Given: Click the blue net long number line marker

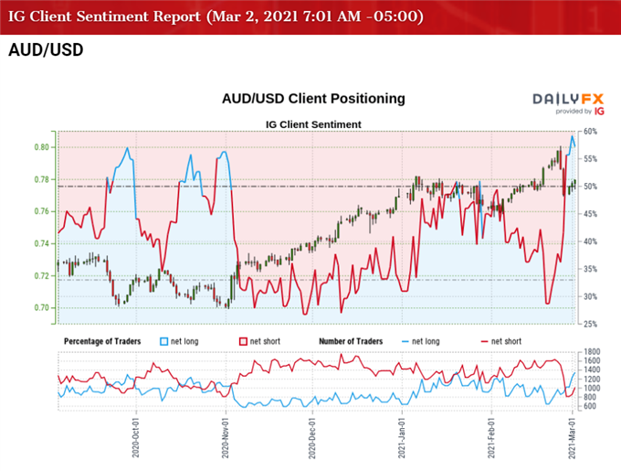Looking at the screenshot, I should pyautogui.click(x=405, y=341).
